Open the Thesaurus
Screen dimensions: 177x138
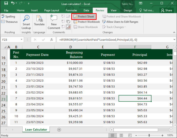(x=9, y=22)
